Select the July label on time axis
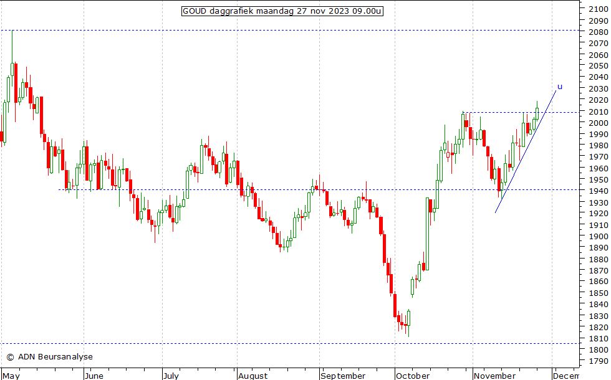Screen dimensions: 611x380 pos(171,376)
